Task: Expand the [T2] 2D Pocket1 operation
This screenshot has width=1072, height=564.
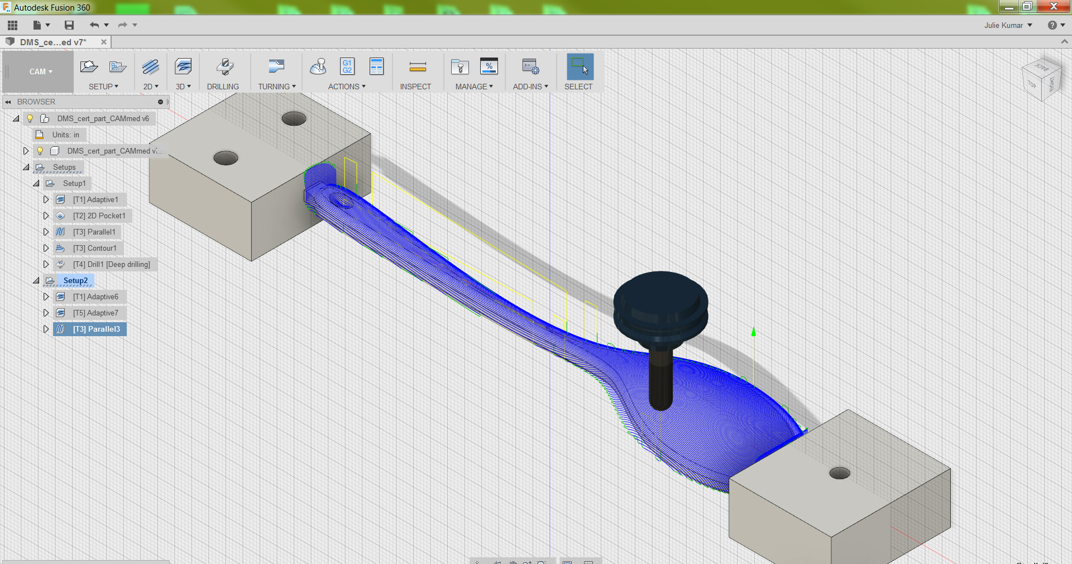Action: (46, 216)
